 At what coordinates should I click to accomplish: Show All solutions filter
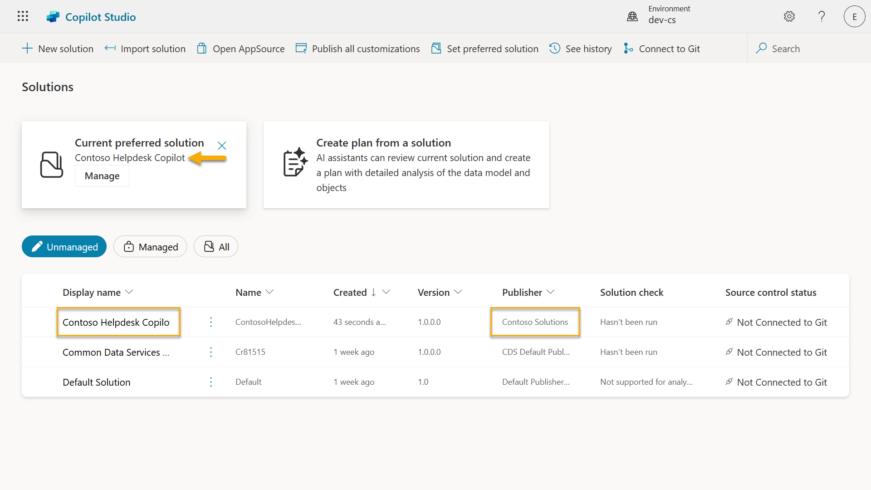(216, 247)
